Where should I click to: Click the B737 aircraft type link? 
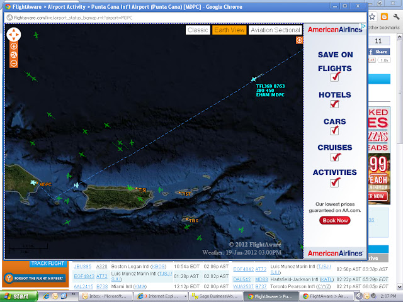click(x=261, y=286)
